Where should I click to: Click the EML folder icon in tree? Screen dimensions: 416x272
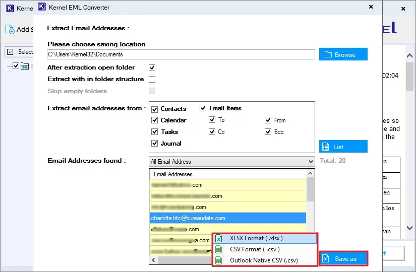[25, 66]
